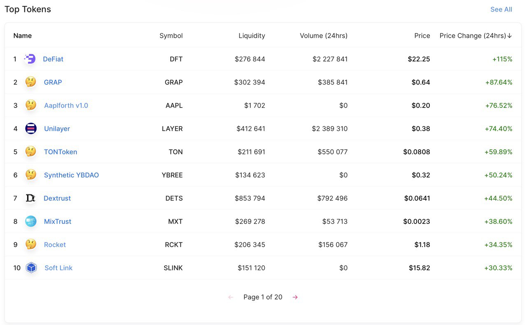Sort tokens by Volume (24hrs) header
The width and height of the screenshot is (527, 325).
[x=323, y=36]
